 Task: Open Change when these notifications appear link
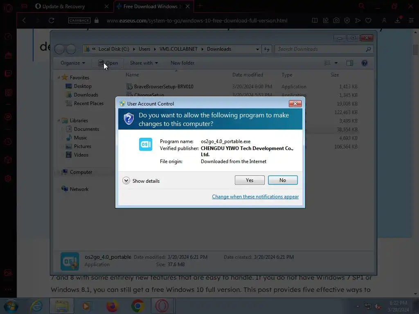point(255,197)
